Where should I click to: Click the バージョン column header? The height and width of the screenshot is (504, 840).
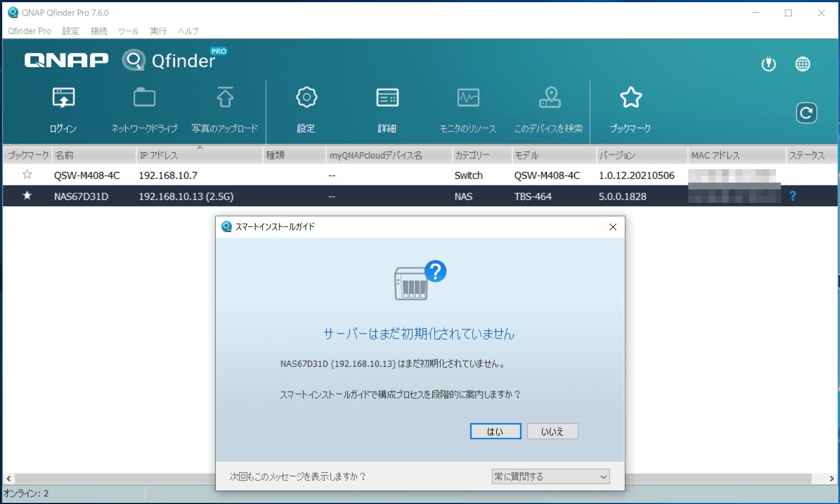coord(641,155)
